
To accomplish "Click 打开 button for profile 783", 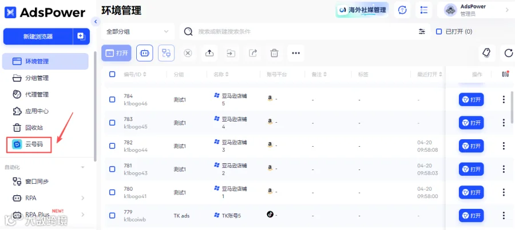I will pos(472,123).
